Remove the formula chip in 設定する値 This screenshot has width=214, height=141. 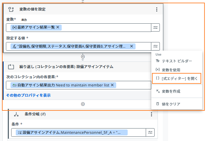(131, 46)
